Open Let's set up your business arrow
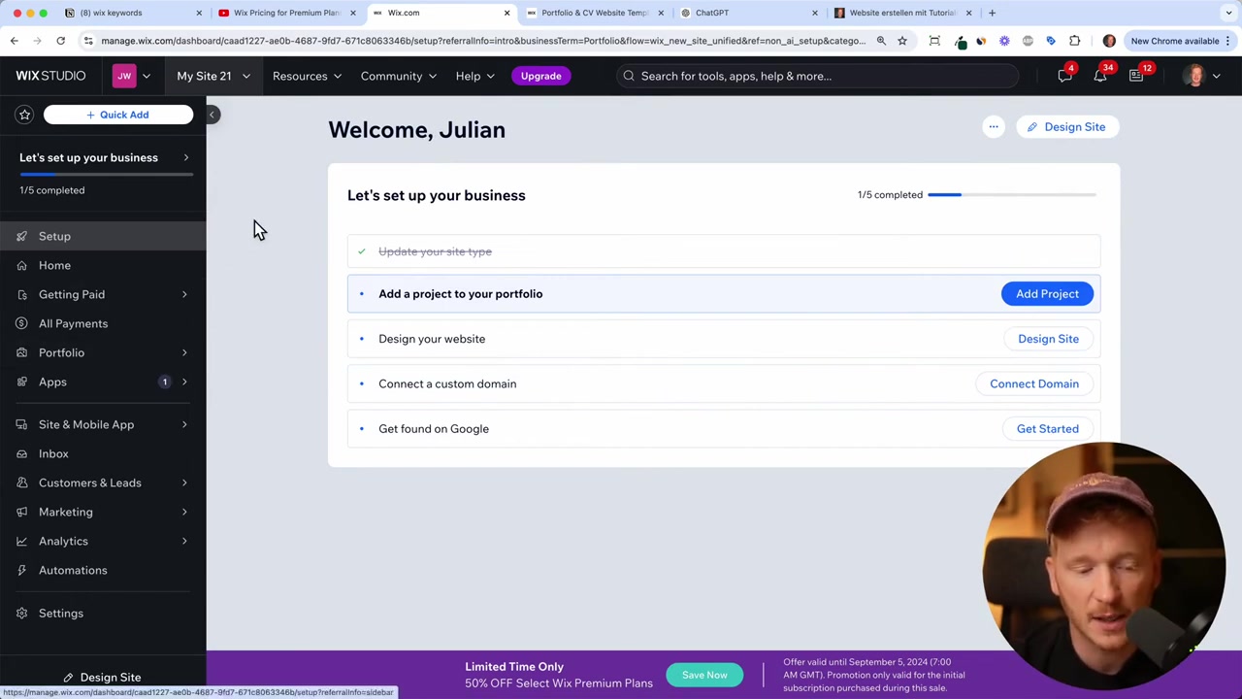Image resolution: width=1242 pixels, height=699 pixels. pyautogui.click(x=185, y=157)
